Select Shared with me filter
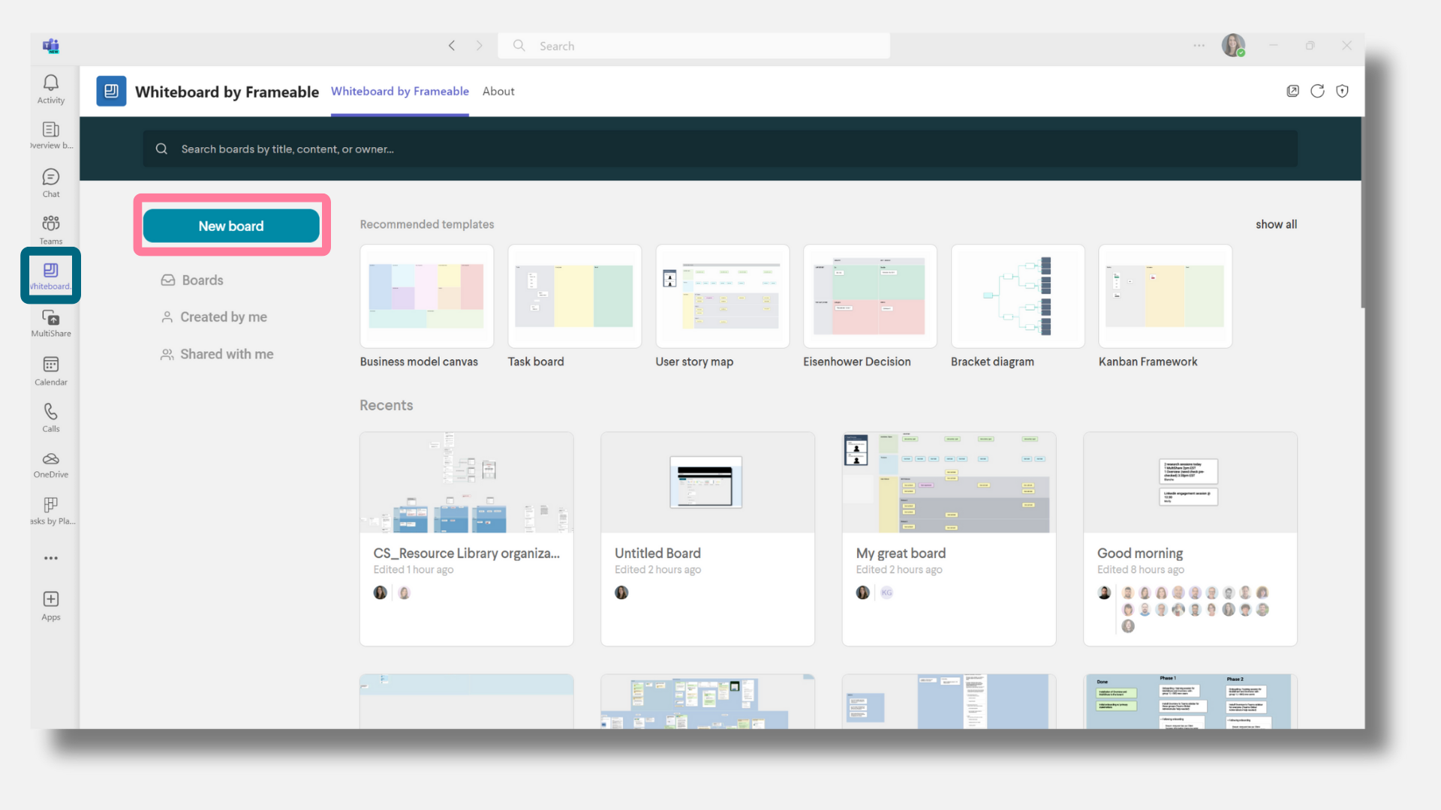Screen dimensions: 1441x810 pyautogui.click(x=217, y=354)
